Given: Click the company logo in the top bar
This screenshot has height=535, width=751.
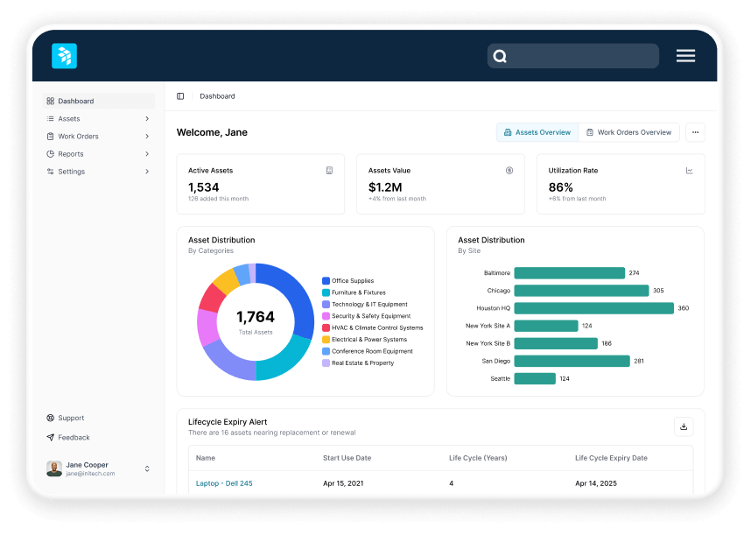Looking at the screenshot, I should pos(63,55).
